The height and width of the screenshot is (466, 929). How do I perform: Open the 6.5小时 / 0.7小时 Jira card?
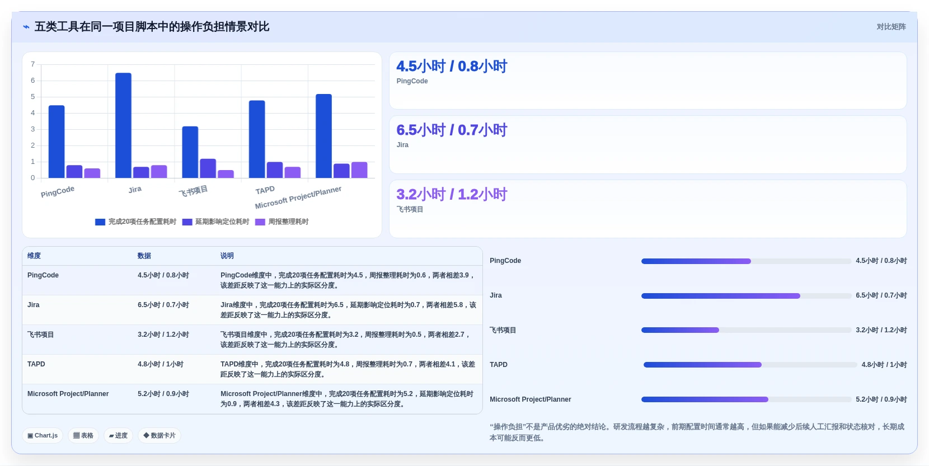coord(648,144)
